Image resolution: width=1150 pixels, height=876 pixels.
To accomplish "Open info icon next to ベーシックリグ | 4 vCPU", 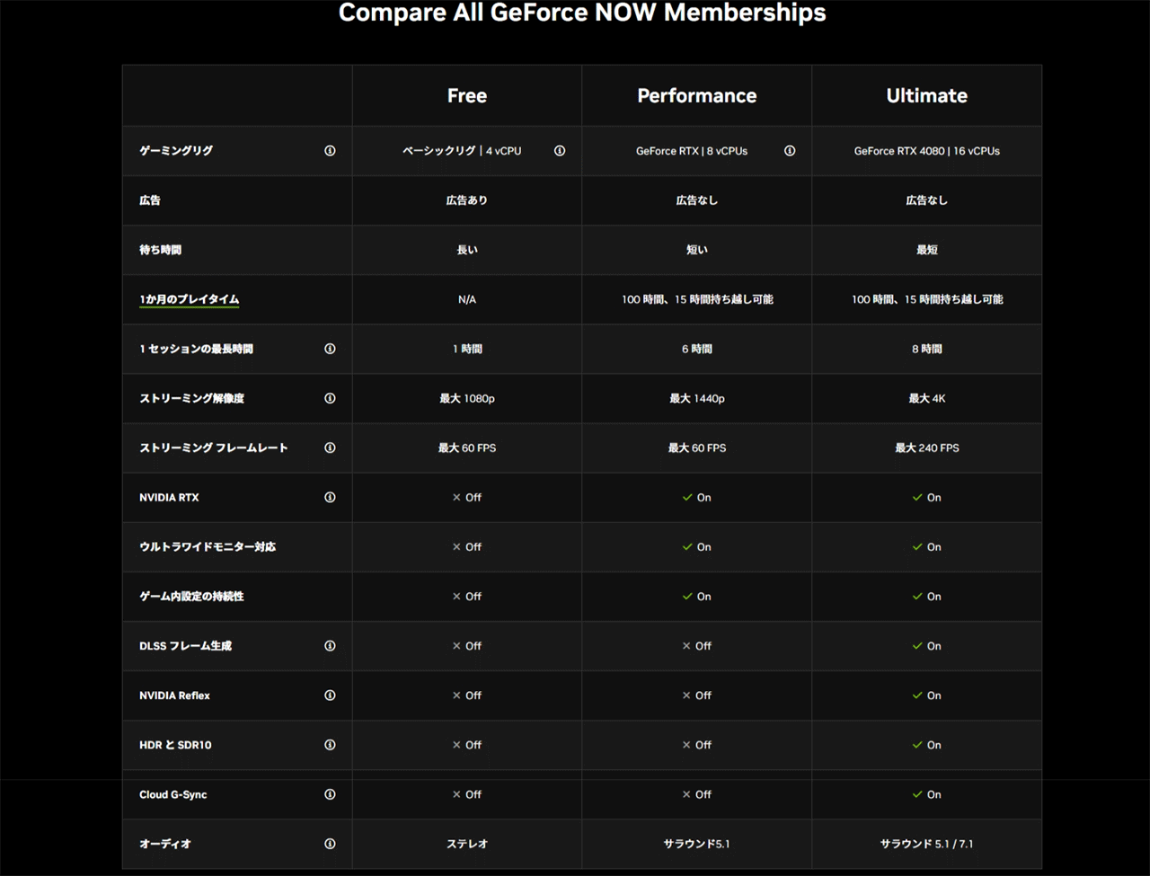I will [560, 151].
